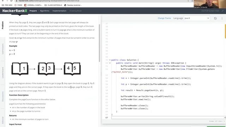
Task: Click the 'Returns' heading
Action: [x=13, y=116]
